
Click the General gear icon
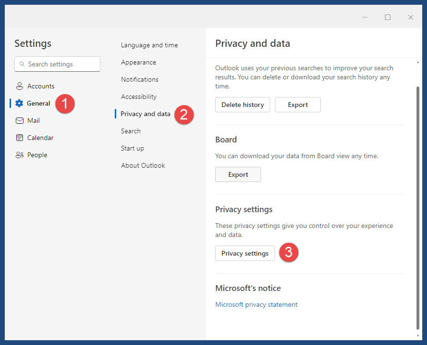[x=19, y=103]
